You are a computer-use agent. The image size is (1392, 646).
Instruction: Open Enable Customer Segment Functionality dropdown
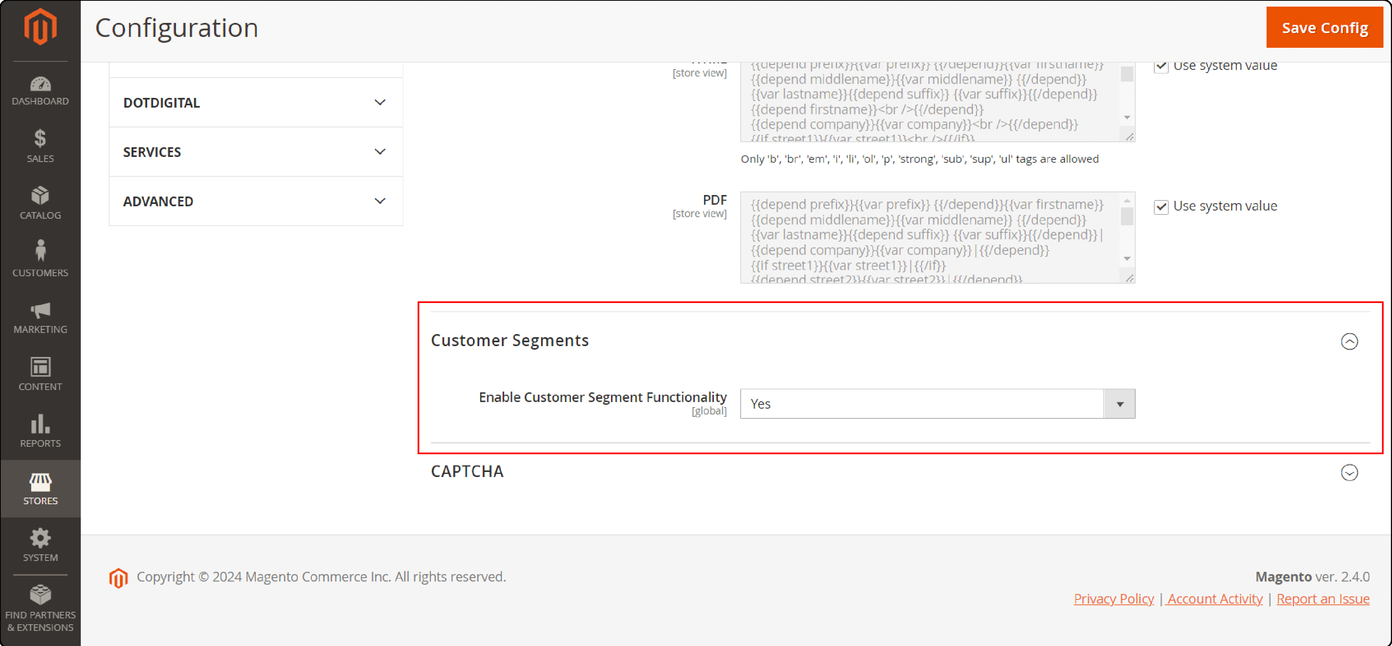coord(937,404)
